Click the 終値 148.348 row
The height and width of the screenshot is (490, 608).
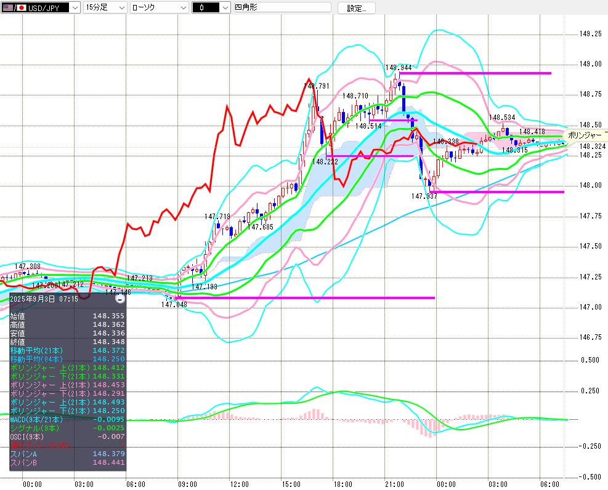tap(68, 342)
